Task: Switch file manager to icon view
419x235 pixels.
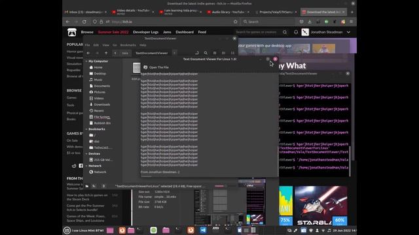Action: tap(215, 53)
